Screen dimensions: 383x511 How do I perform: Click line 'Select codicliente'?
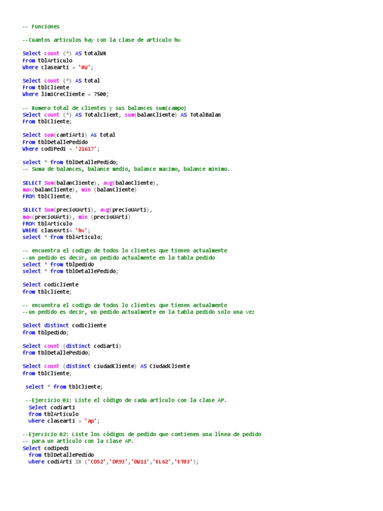pyautogui.click(x=50, y=284)
